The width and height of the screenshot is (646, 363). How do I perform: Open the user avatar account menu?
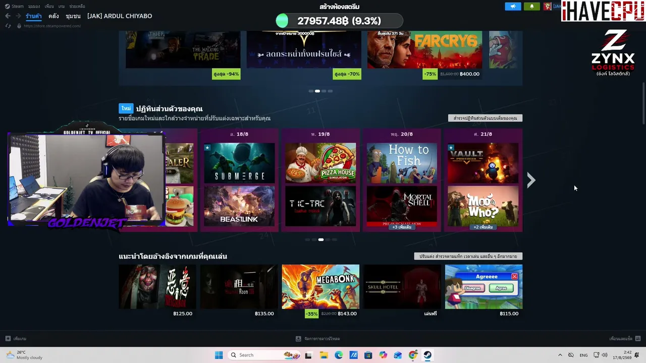coord(548,6)
